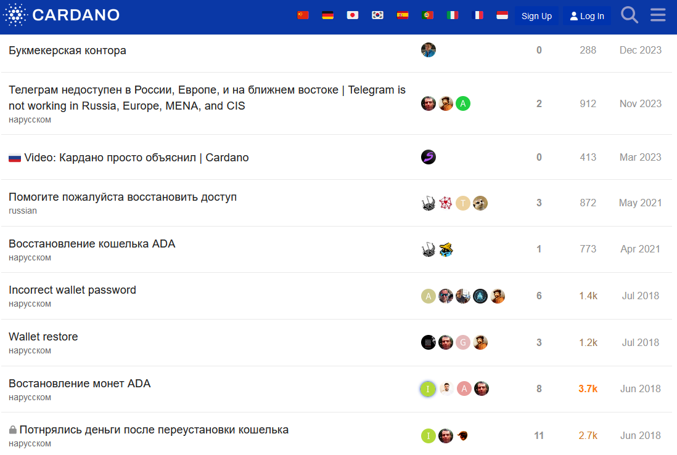Viewport: 677px width, 455px height.
Task: Click purple swirl avatar in Video topic row
Action: [429, 157]
